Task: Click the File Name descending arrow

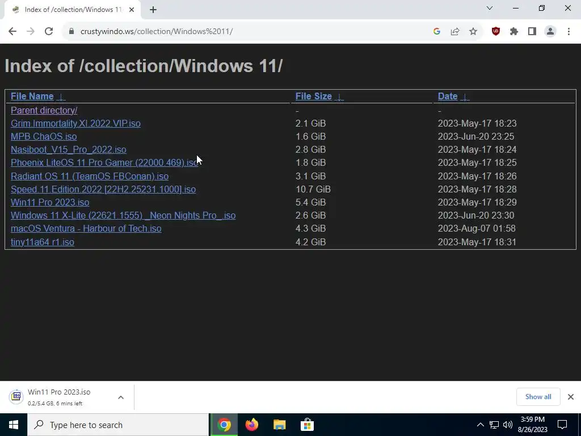Action: (x=61, y=97)
